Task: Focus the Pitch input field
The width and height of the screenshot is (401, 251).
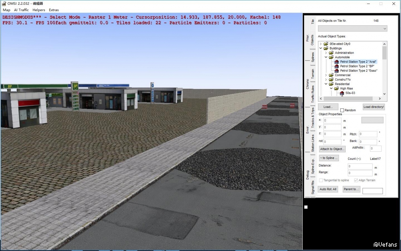Action: 368,134
